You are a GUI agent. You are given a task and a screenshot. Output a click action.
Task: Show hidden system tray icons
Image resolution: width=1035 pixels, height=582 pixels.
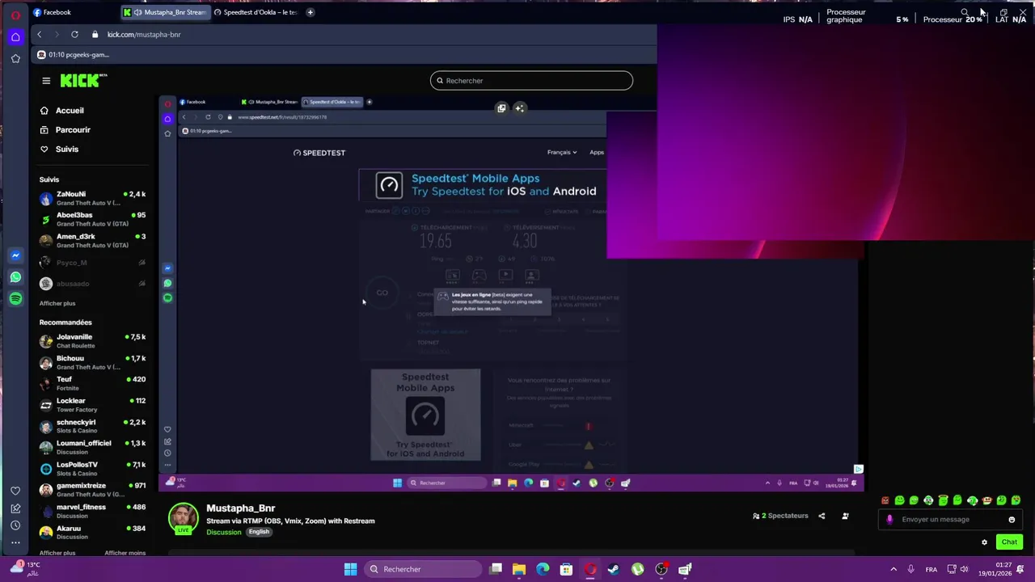coord(893,569)
